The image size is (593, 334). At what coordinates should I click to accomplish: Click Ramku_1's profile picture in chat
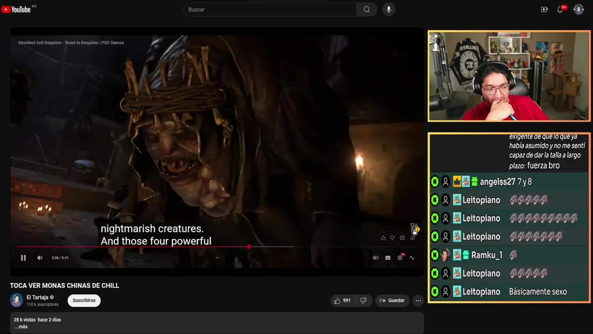click(446, 255)
